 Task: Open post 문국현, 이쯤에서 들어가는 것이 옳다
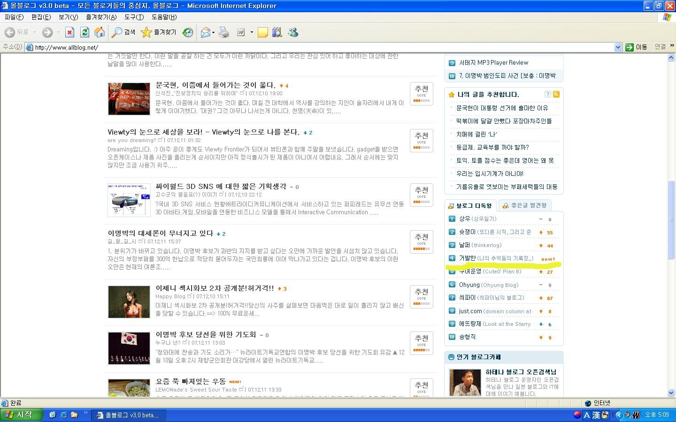coord(215,85)
